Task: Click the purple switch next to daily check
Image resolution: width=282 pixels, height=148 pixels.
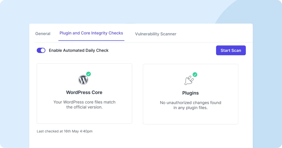Action: pyautogui.click(x=41, y=50)
